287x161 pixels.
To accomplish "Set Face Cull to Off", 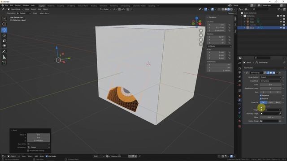I will click(x=263, y=102).
